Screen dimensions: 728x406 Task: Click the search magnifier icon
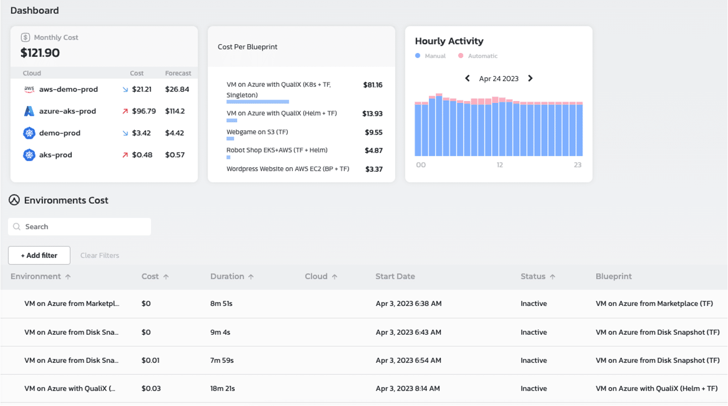[x=17, y=227]
